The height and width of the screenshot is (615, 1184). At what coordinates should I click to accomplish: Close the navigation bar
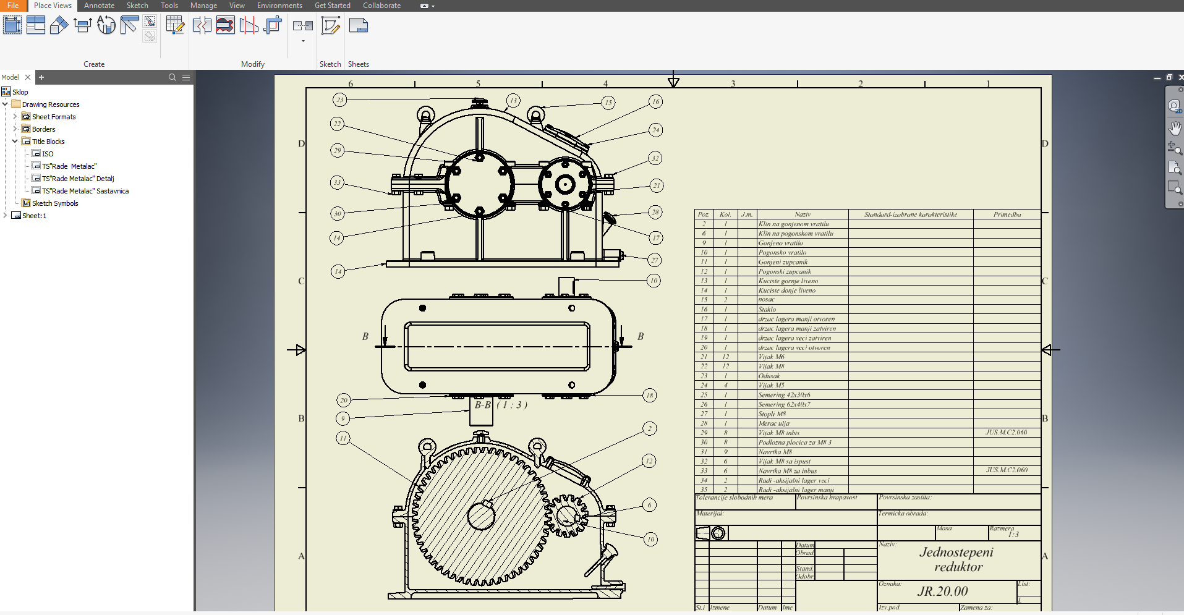point(1180,90)
